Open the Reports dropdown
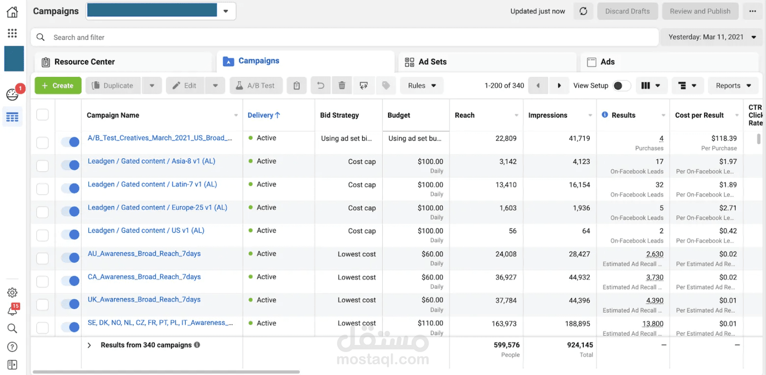 tap(733, 85)
